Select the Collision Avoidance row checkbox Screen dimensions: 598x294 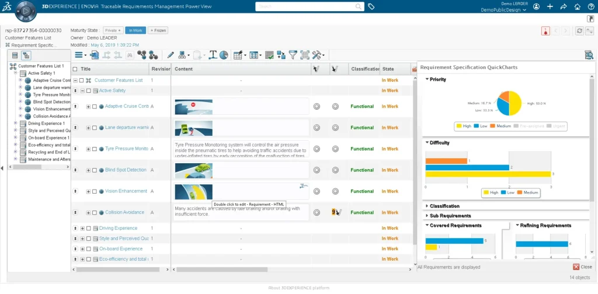(94, 212)
